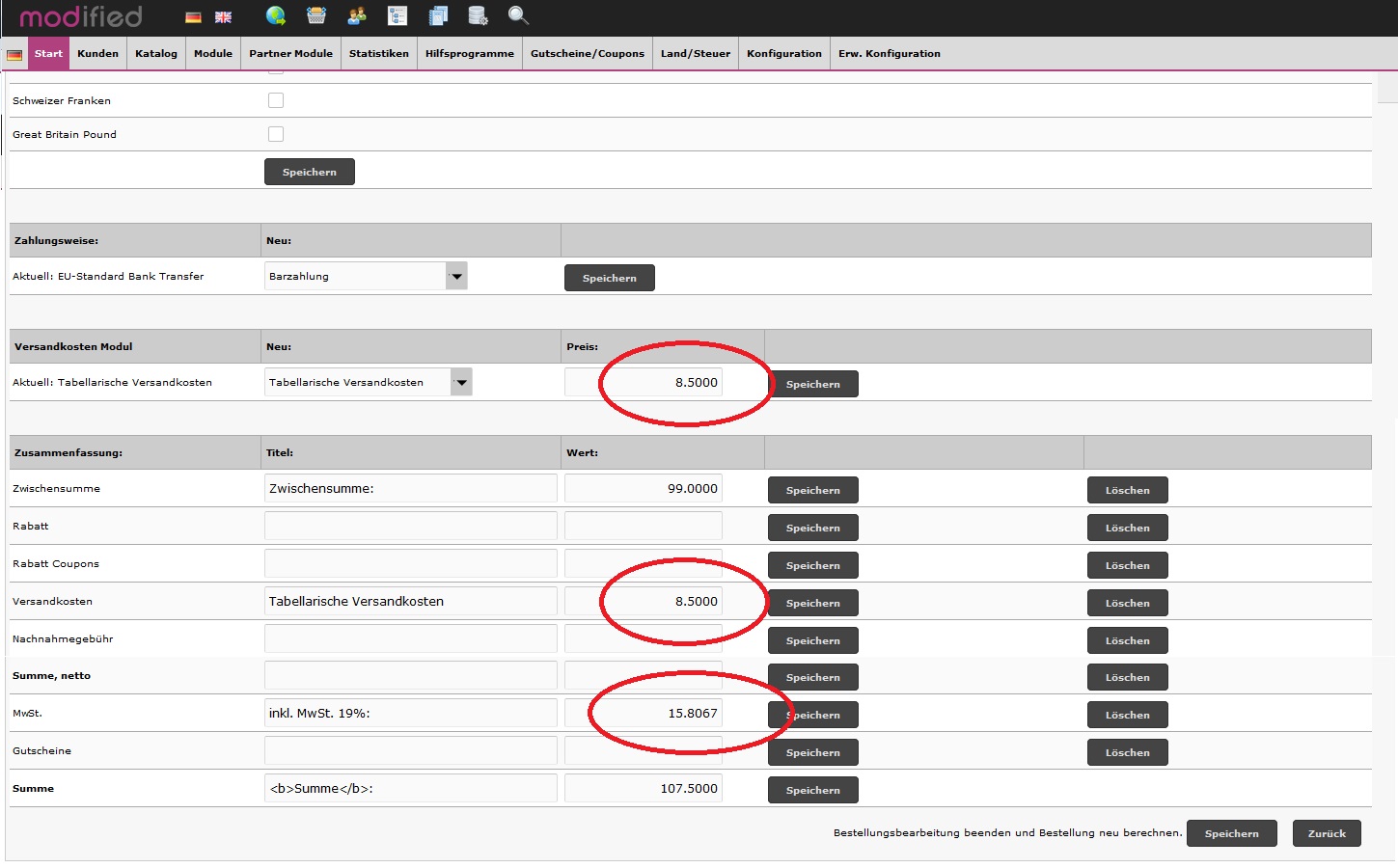The image size is (1398, 868).
Task: Open the category tree list icon
Action: tap(397, 15)
